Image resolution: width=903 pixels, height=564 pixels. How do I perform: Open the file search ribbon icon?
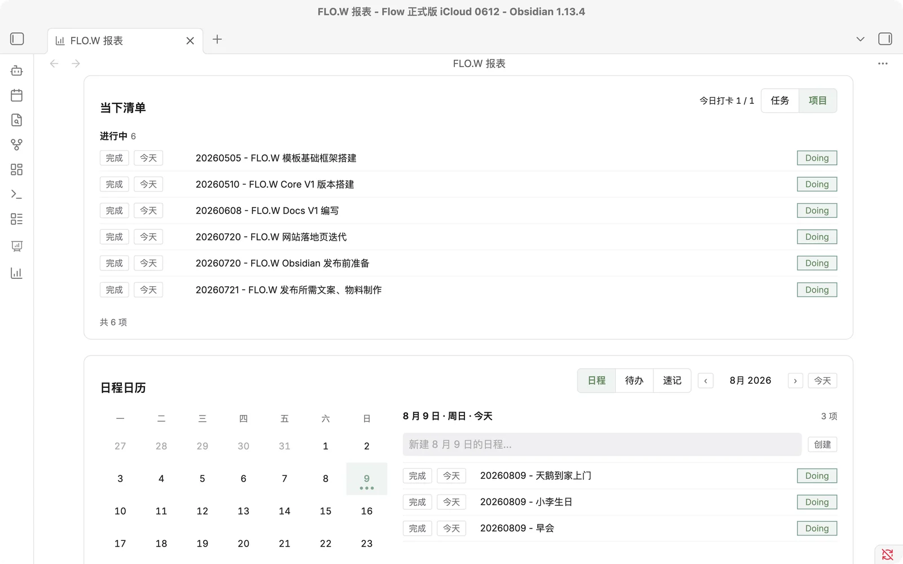click(17, 120)
